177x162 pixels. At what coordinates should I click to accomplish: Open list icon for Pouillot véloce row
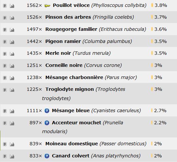tap(5, 6)
